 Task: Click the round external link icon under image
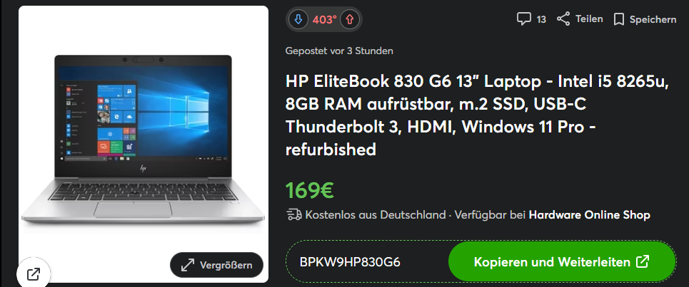tap(34, 274)
